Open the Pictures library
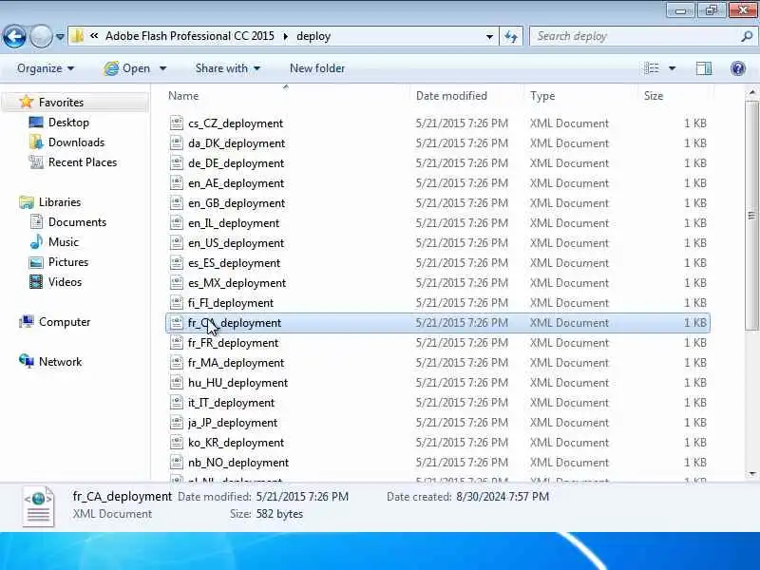The image size is (760, 570). tap(68, 262)
